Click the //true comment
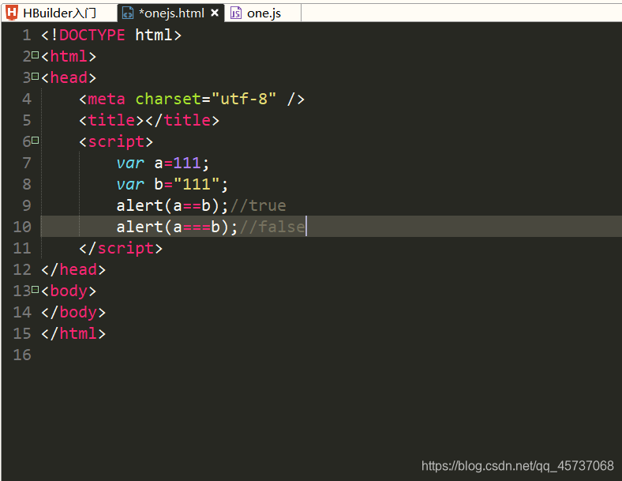Image resolution: width=622 pixels, height=481 pixels. coord(258,205)
